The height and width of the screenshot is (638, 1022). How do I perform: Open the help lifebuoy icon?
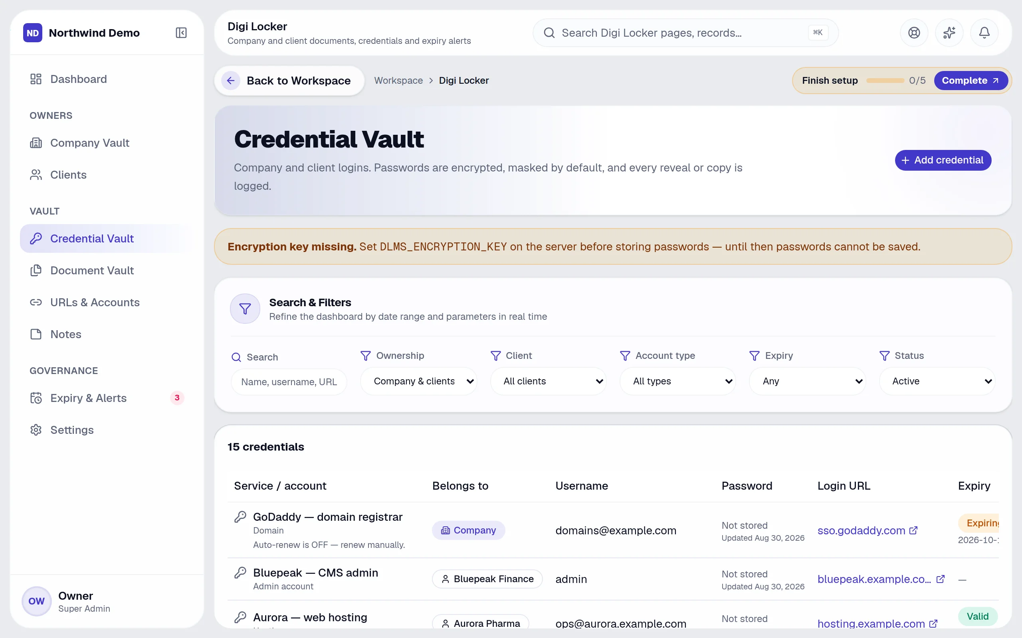(x=914, y=32)
